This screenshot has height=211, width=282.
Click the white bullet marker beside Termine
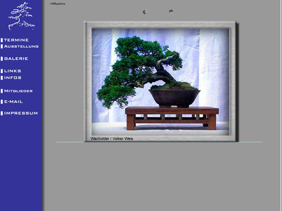[2, 40]
